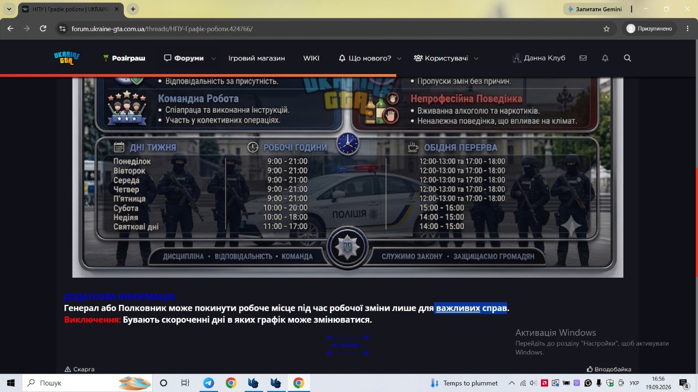
Task: Open the volume control in system tray
Action: 533,383
